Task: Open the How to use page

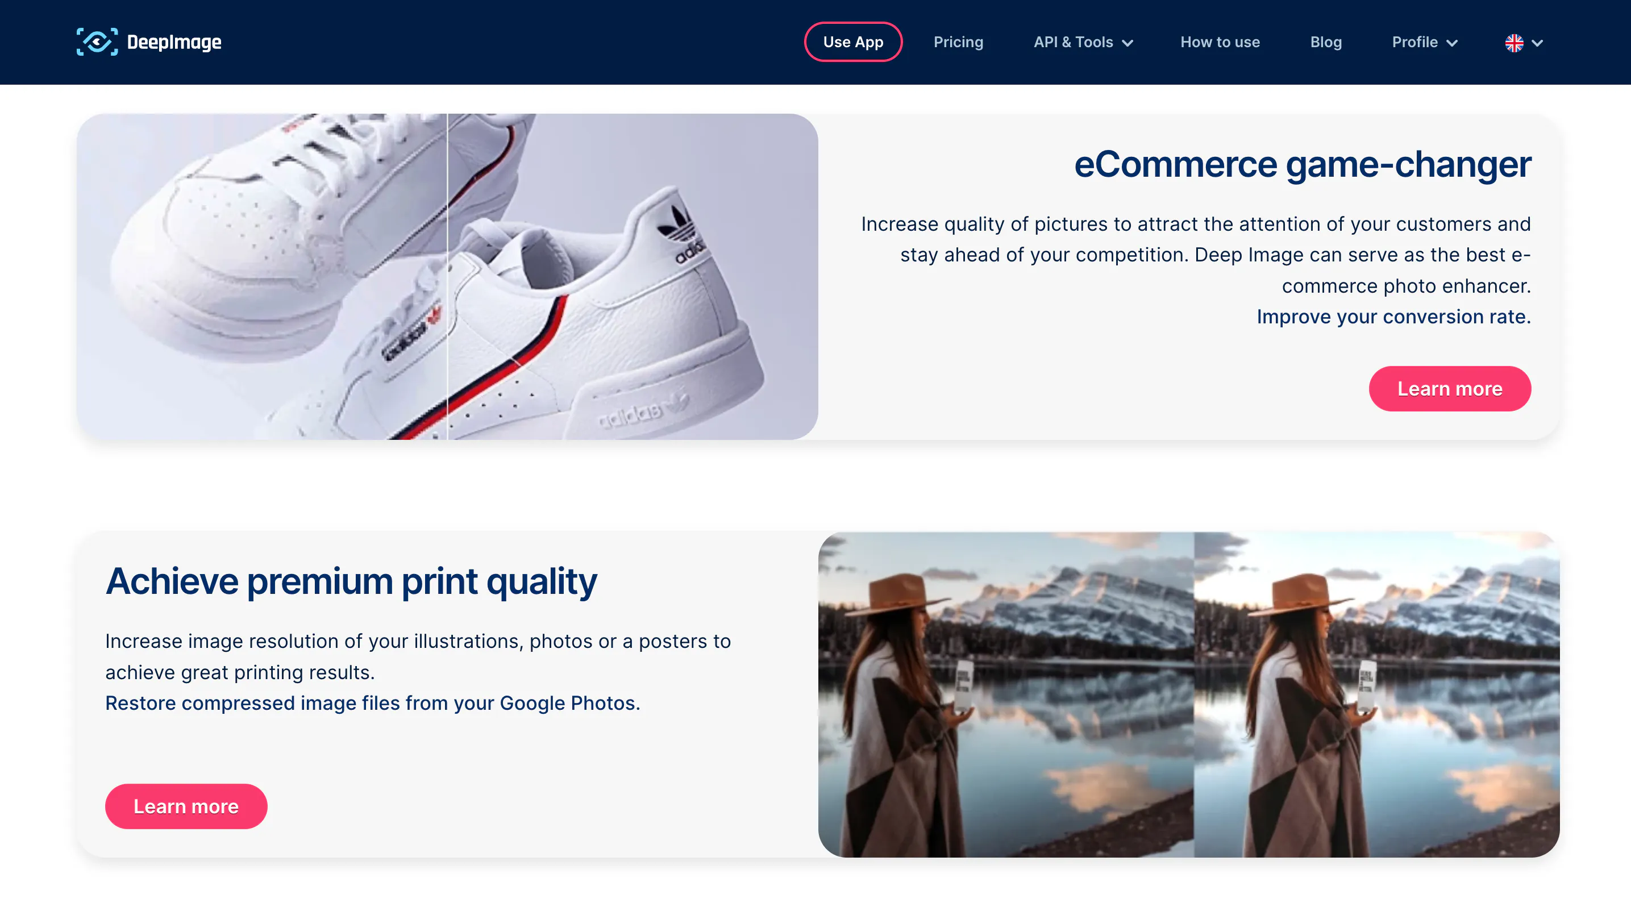Action: (x=1220, y=42)
